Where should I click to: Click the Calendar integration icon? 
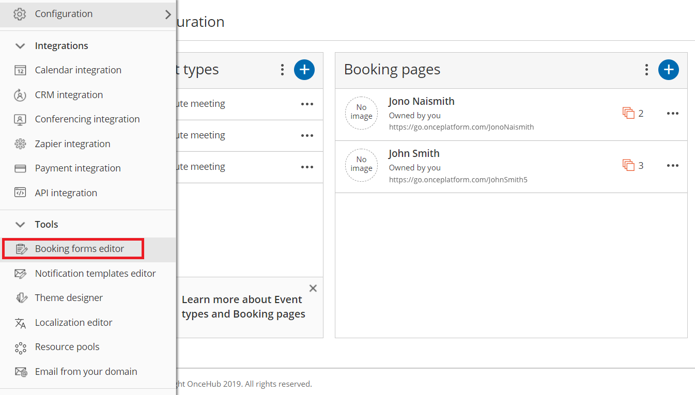point(20,70)
